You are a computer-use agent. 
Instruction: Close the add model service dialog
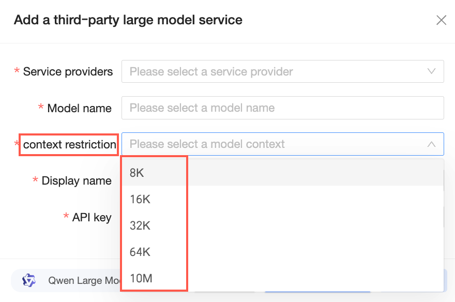(441, 20)
